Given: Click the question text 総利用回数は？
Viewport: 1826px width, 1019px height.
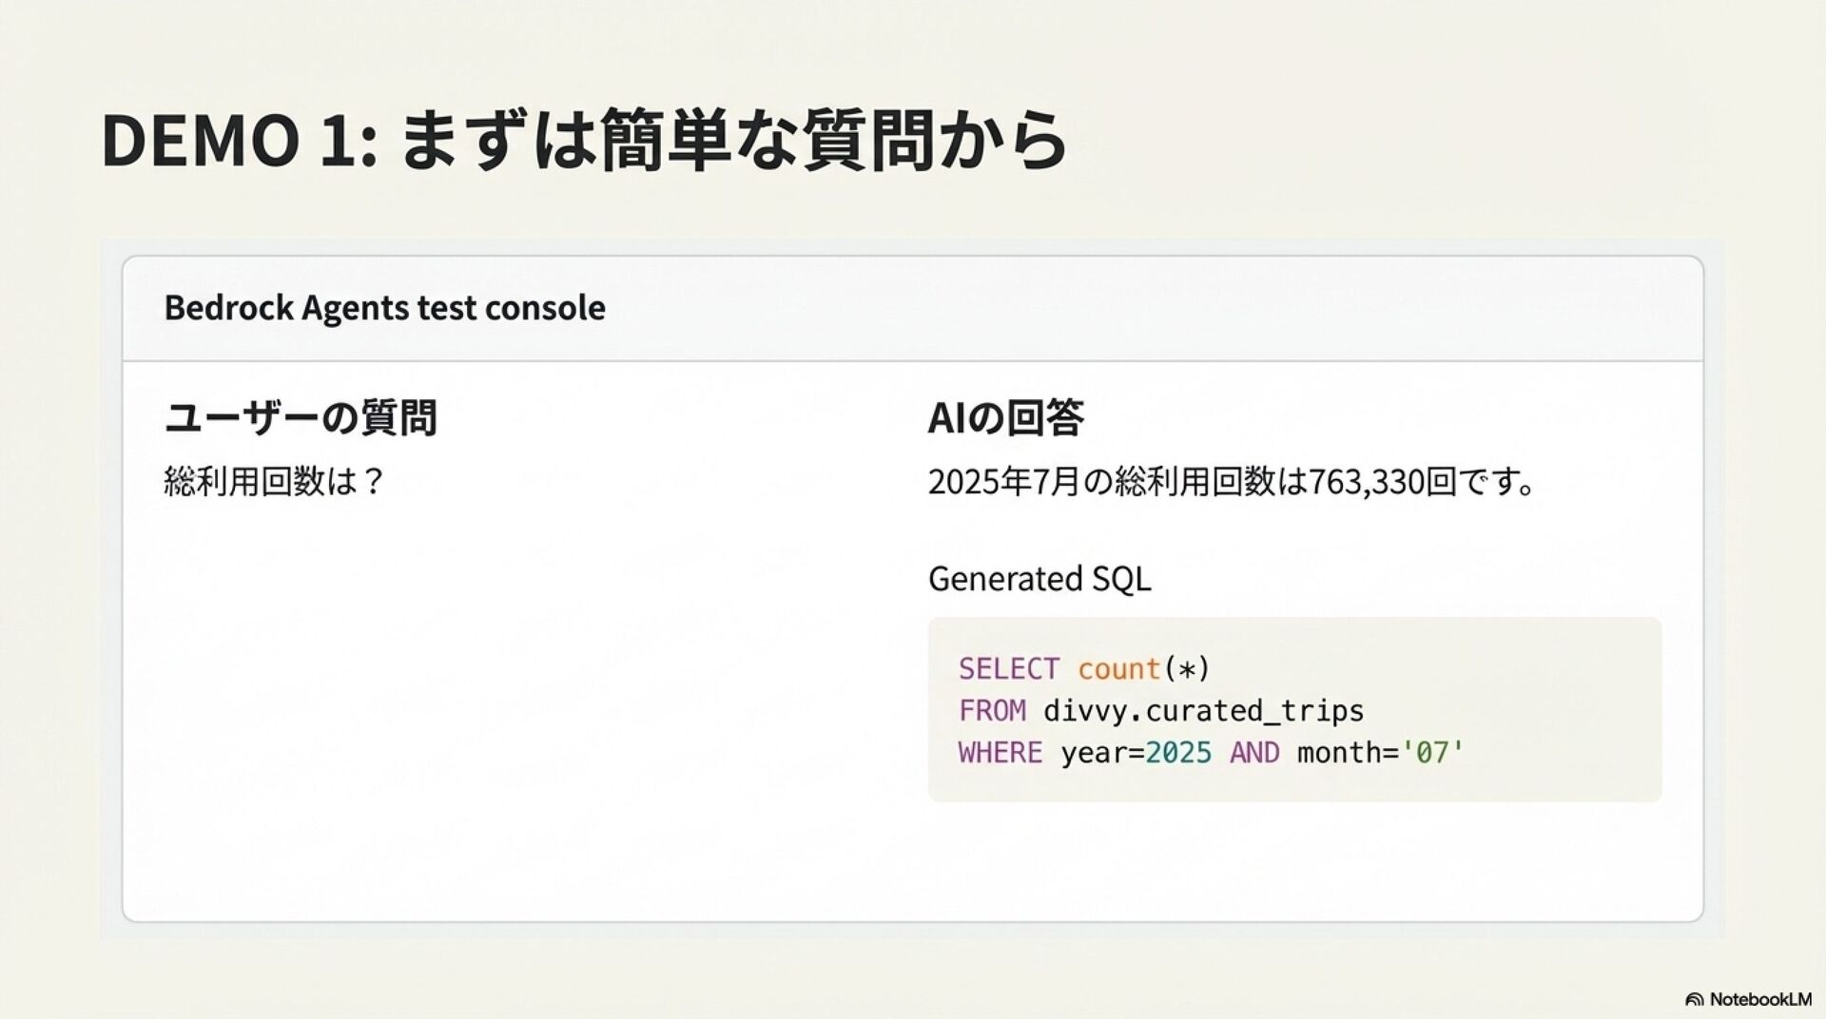Looking at the screenshot, I should 274,482.
